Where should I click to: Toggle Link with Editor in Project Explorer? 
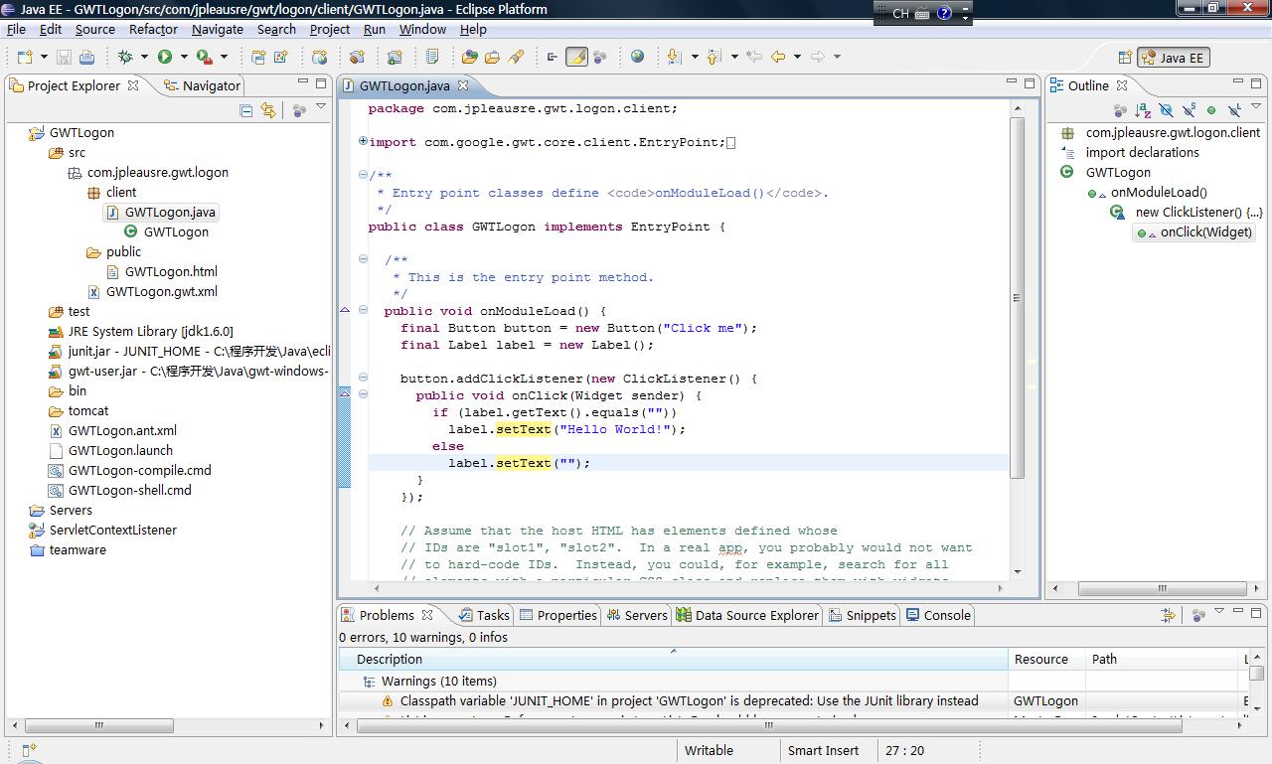268,110
